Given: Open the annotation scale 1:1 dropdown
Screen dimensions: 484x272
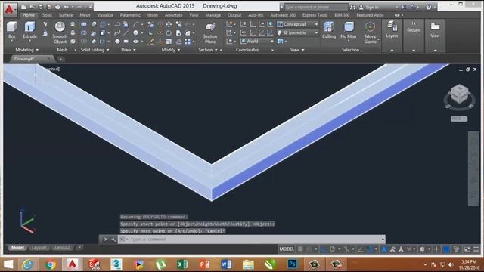Looking at the screenshot, I should coord(411,249).
